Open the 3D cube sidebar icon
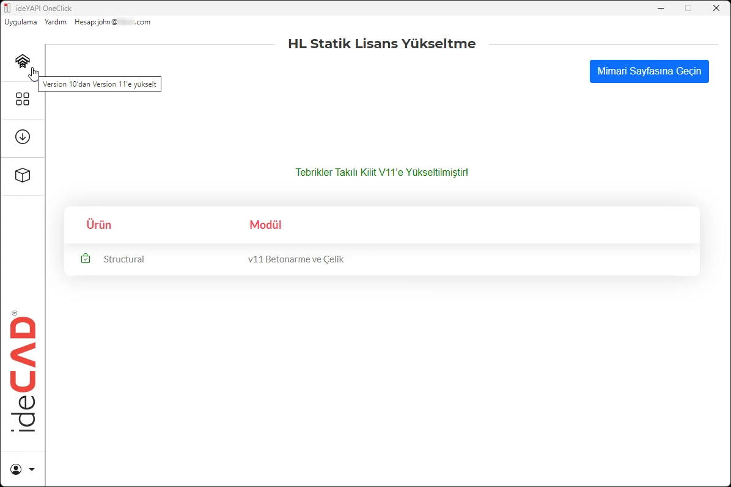Screen dimensions: 731x487 point(23,175)
